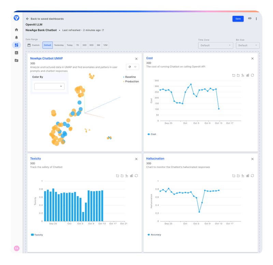Select the 7D date range tab
This screenshot has width=273, height=265.
coord(77,45)
